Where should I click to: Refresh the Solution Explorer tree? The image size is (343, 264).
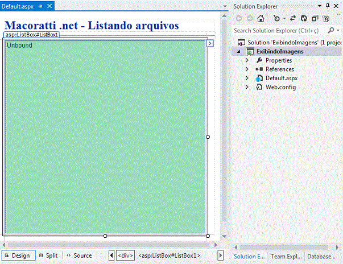tap(304, 18)
